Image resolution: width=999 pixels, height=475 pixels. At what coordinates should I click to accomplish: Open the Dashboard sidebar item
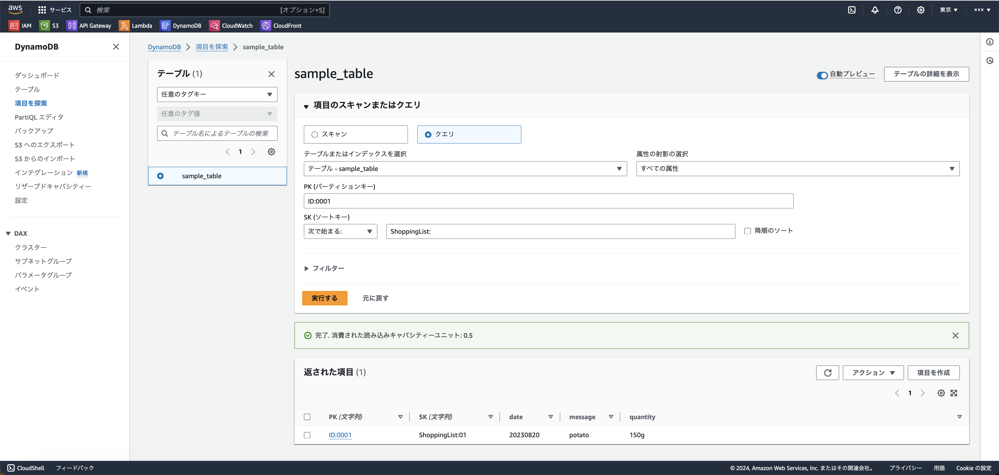click(37, 75)
